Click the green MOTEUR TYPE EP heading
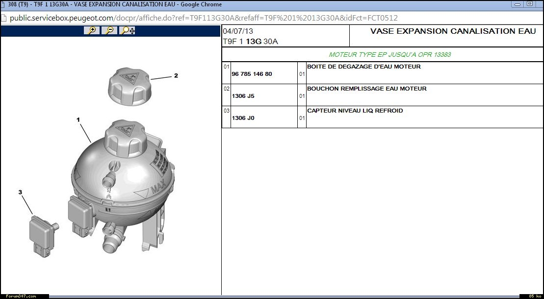Image resolution: width=544 pixels, height=299 pixels. 389,54
